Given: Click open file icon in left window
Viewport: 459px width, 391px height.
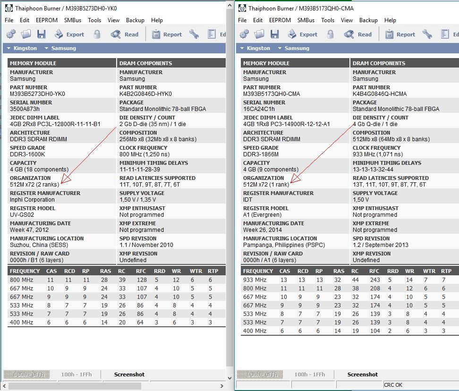Looking at the screenshot, I should (26, 34).
